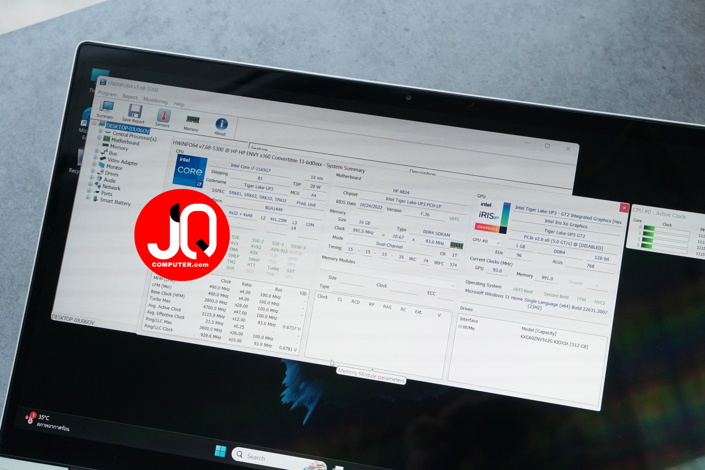Click the HWiNFO64 title bar app icon

coord(103,82)
